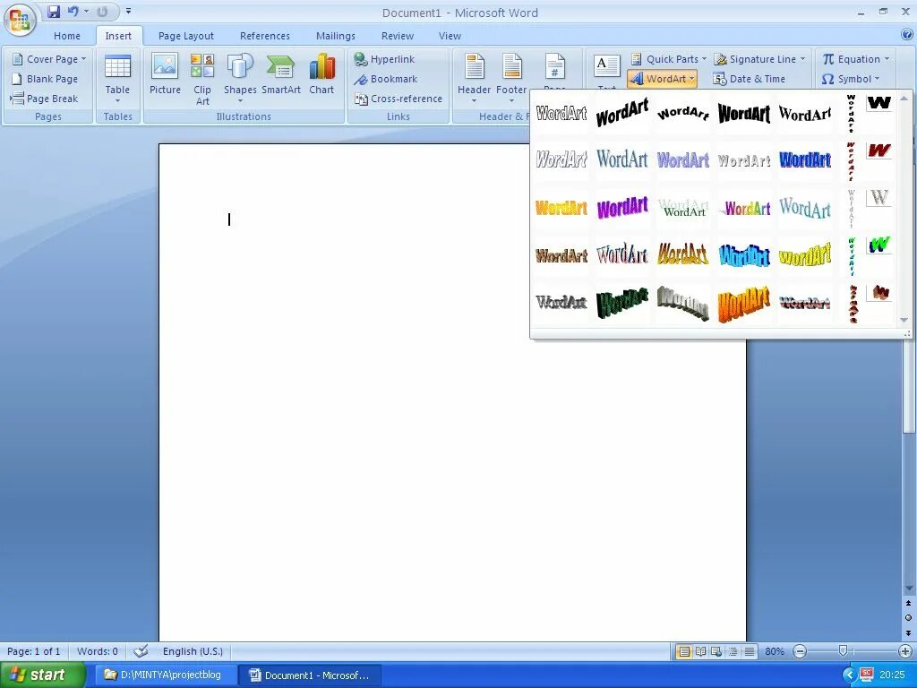Expand the Shapes gallery

(x=240, y=79)
